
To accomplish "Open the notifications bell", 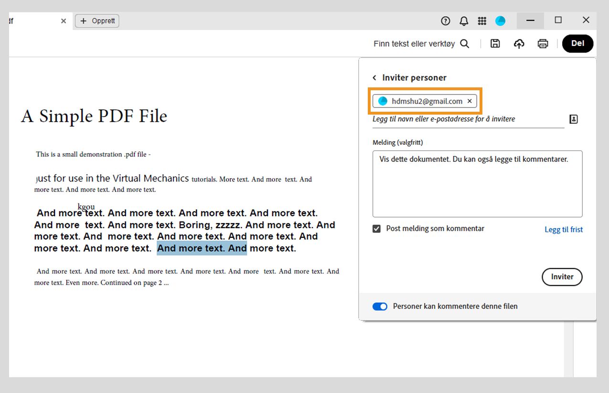I will click(x=464, y=21).
